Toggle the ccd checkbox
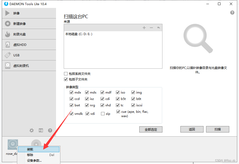This screenshot has height=164, width=239. coord(71,99)
